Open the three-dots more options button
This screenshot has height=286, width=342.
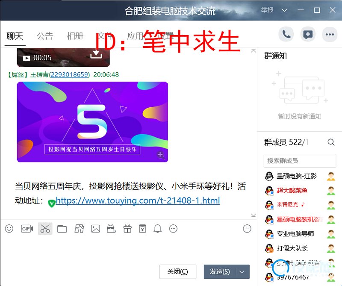coord(330,34)
